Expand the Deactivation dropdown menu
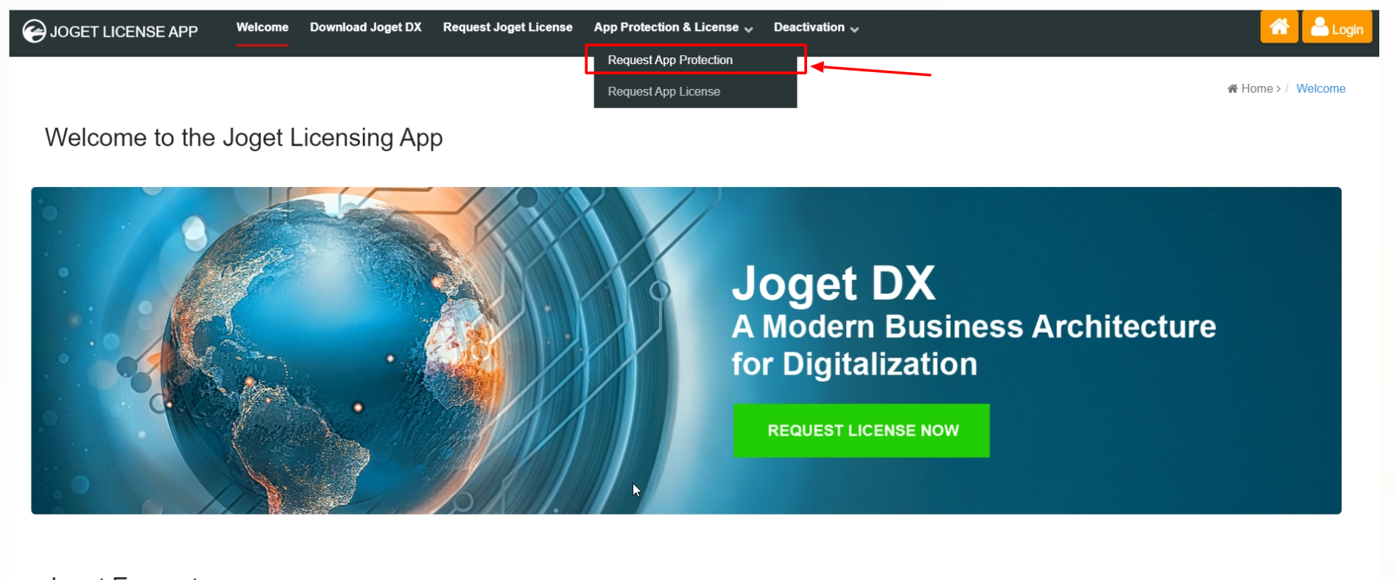Image resolution: width=1394 pixels, height=580 pixels. coord(816,27)
